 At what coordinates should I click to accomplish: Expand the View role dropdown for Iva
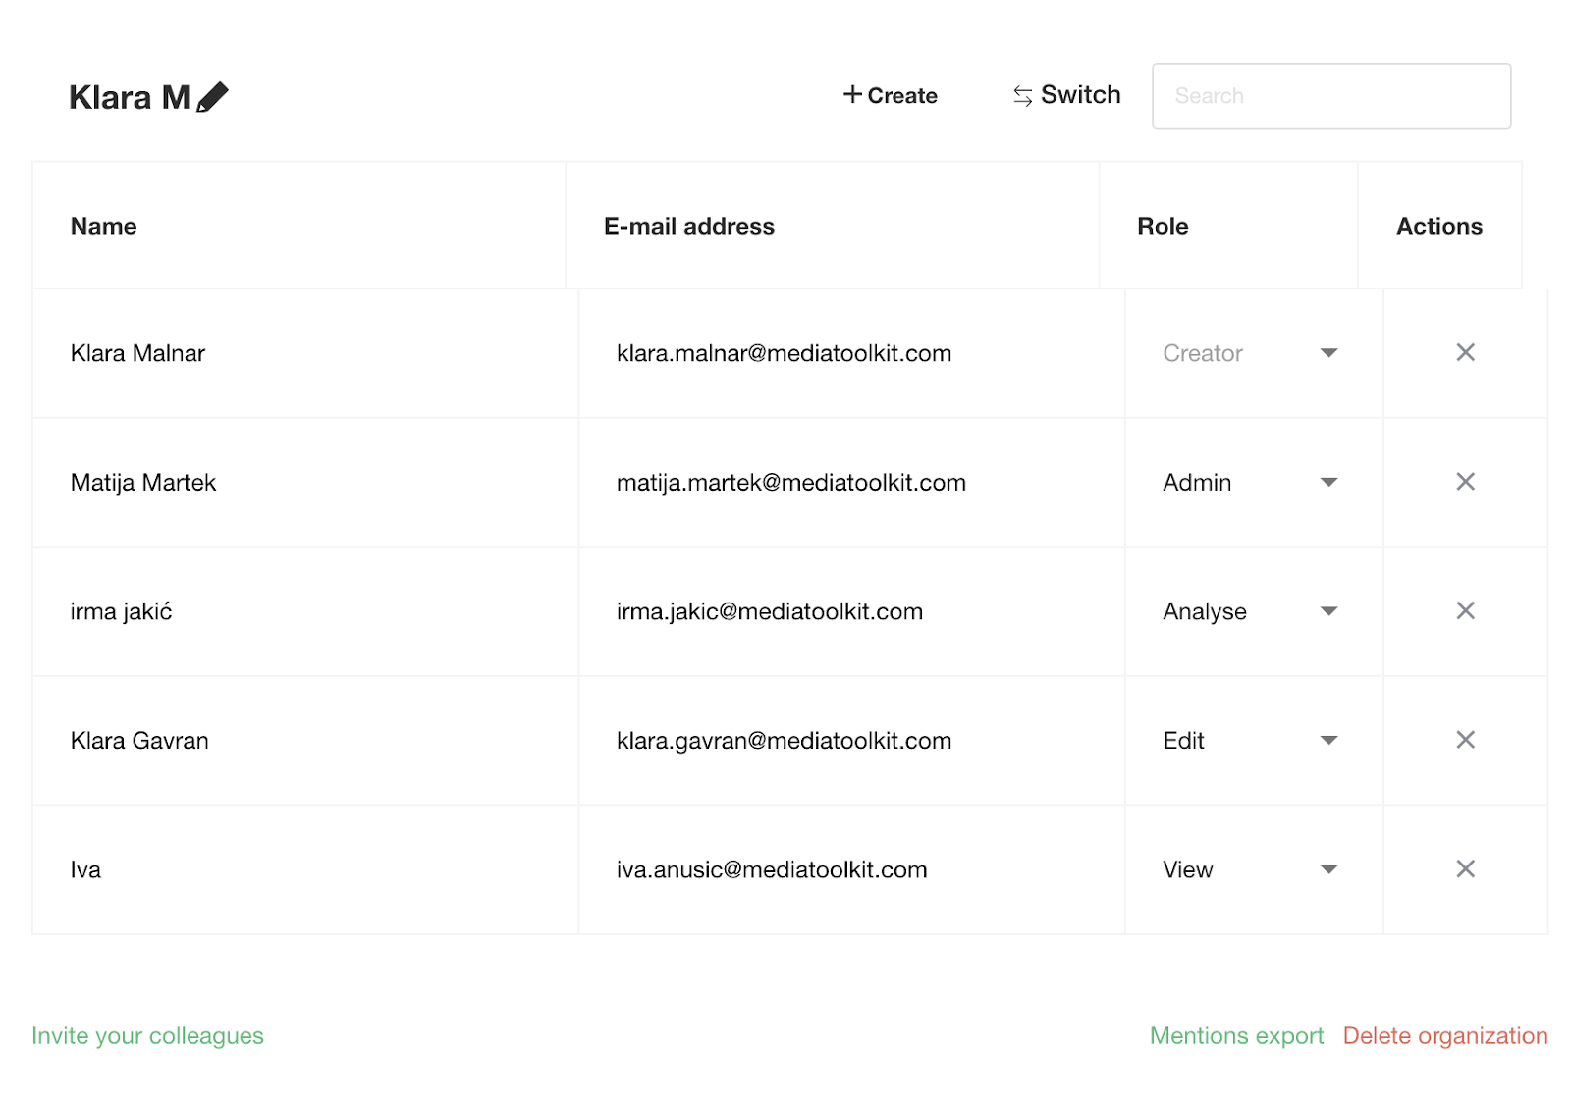click(1250, 869)
